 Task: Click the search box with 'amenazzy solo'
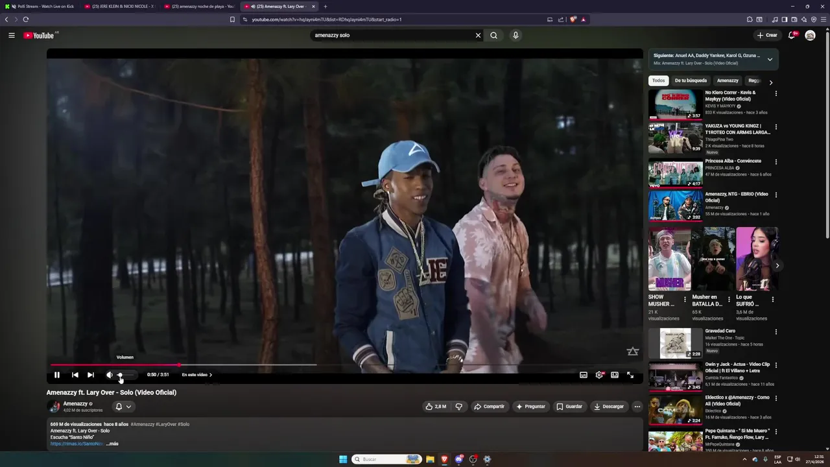[x=392, y=36]
